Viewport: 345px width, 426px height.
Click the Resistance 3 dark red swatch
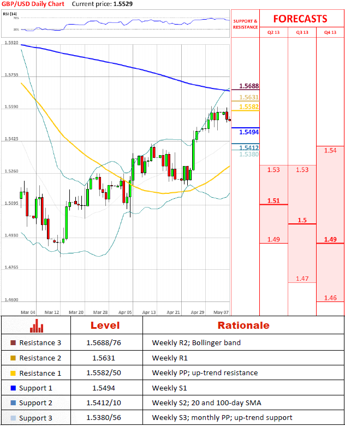[13, 342]
